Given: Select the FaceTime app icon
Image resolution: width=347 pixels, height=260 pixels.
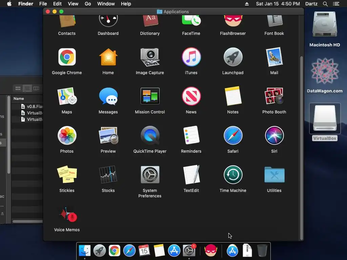Looking at the screenshot, I should [x=191, y=20].
